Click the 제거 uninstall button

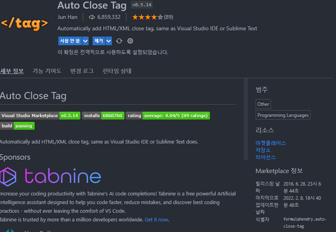pos(99,41)
